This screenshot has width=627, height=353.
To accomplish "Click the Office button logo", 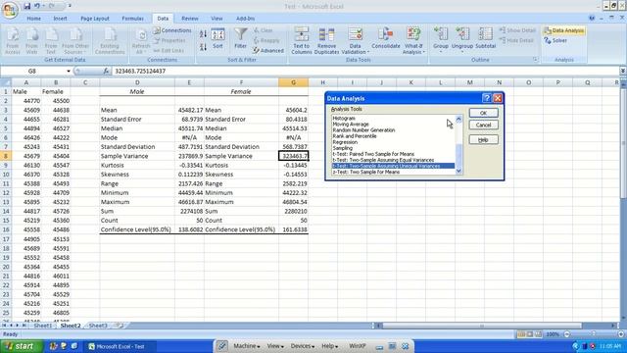I will pyautogui.click(x=10, y=10).
